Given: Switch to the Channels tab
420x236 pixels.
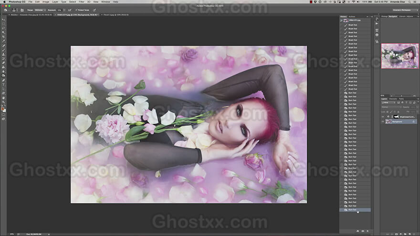Looking at the screenshot, I should click(x=393, y=99).
